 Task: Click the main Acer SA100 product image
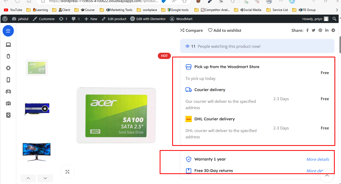116,115
